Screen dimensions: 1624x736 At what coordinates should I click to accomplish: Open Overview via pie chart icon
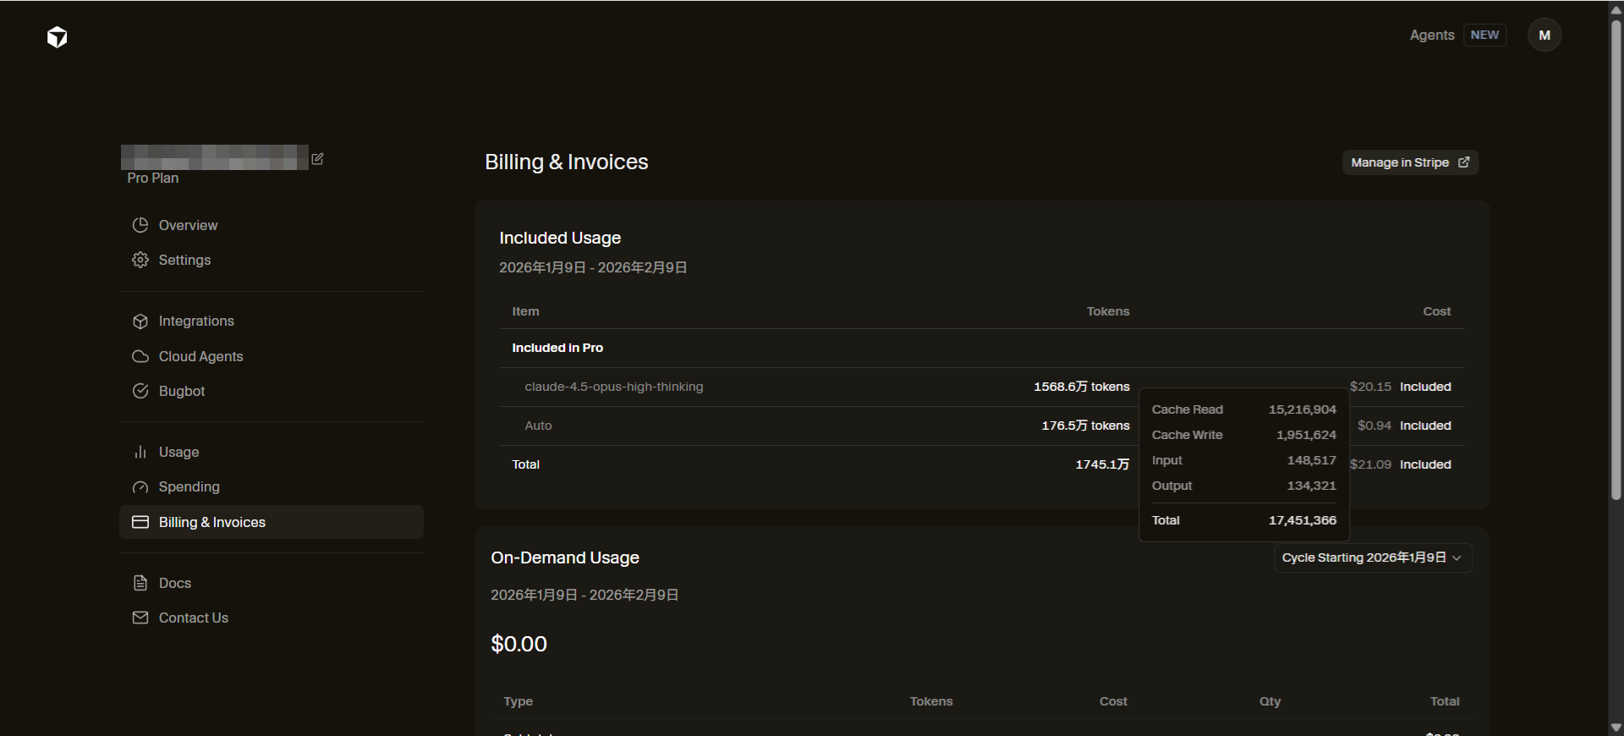[x=140, y=225]
